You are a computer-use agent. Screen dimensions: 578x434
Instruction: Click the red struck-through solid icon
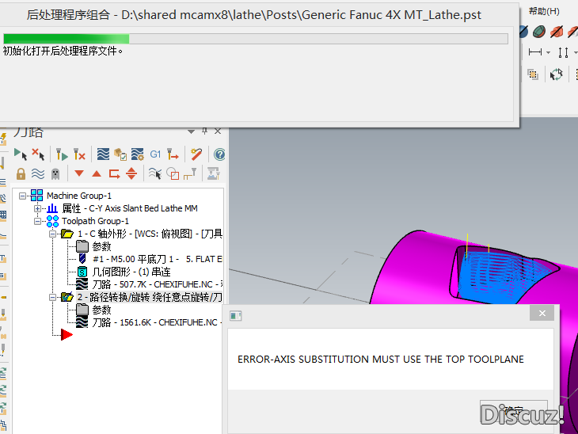click(x=557, y=32)
